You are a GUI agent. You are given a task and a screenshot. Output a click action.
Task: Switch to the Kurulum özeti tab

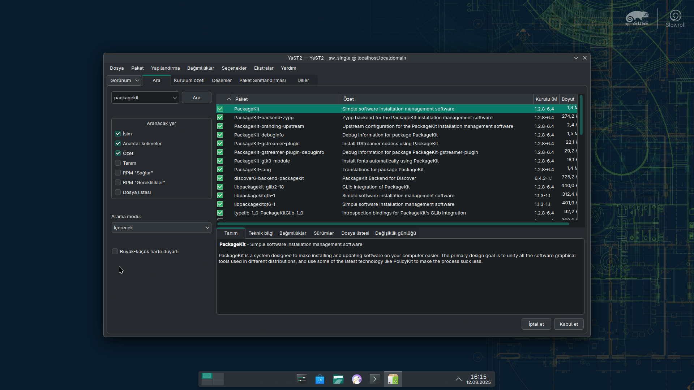click(x=189, y=80)
